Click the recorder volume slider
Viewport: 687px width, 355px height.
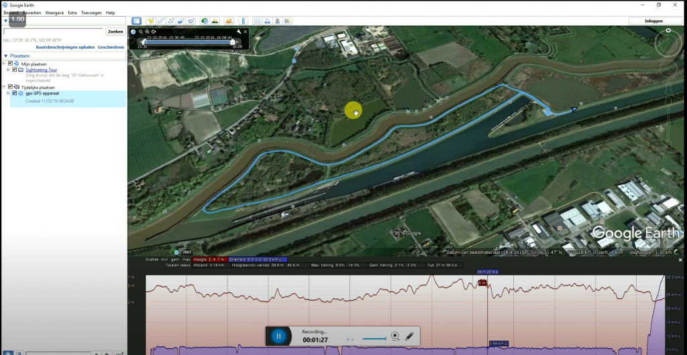pyautogui.click(x=374, y=338)
